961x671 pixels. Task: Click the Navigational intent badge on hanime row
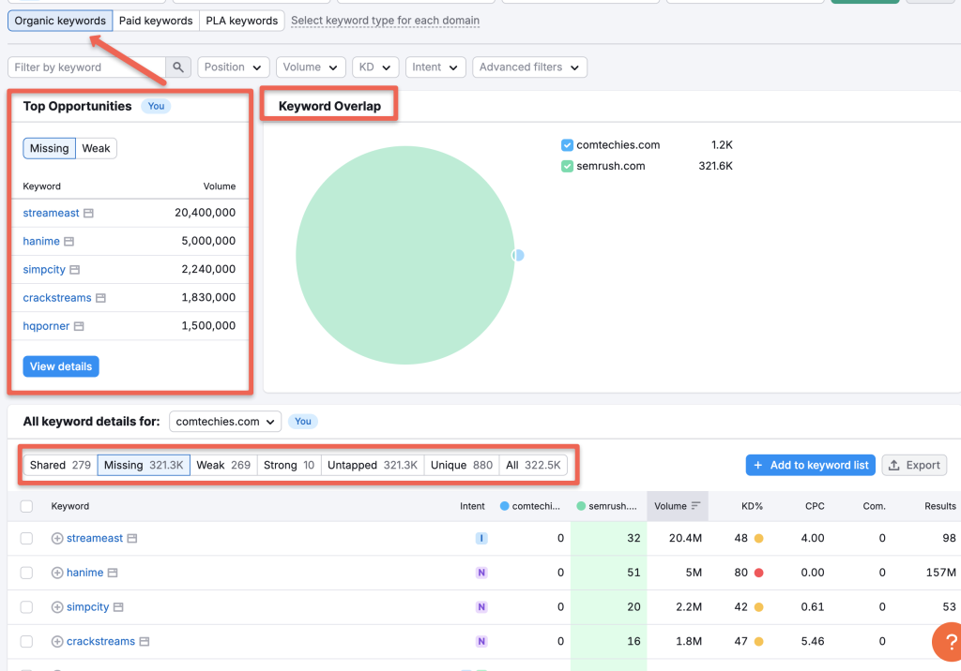480,573
